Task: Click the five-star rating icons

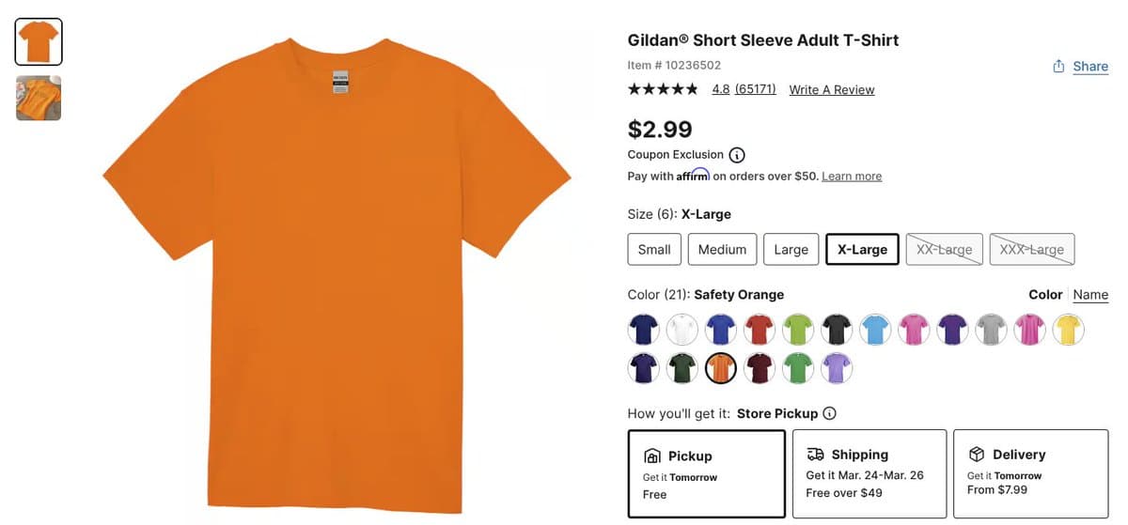Action: tap(663, 89)
